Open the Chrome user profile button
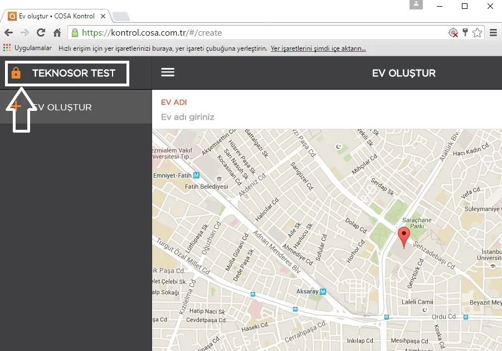Viewport: 502px width, 351px height. pyautogui.click(x=416, y=5)
